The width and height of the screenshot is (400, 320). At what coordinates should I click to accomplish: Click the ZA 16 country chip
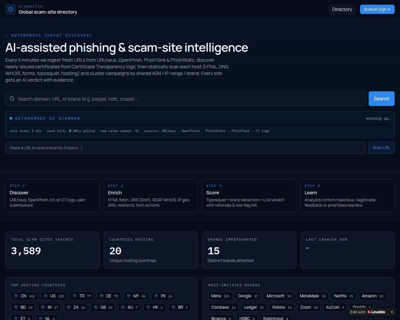click(76, 307)
